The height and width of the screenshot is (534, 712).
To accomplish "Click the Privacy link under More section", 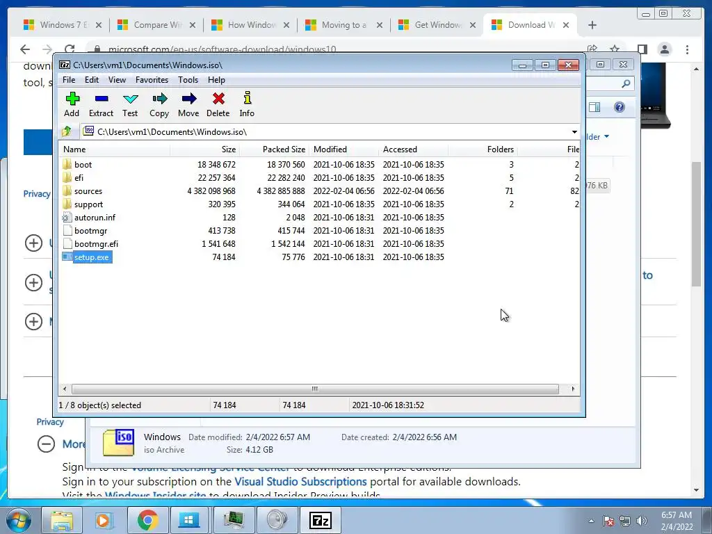I will (50, 422).
